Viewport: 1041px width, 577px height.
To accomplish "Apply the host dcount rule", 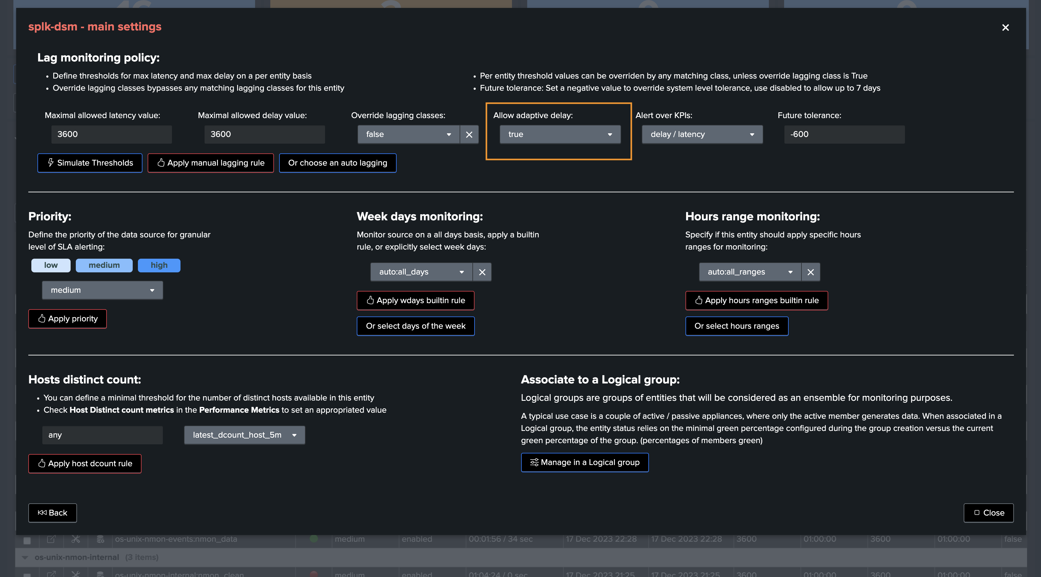I will (x=85, y=463).
